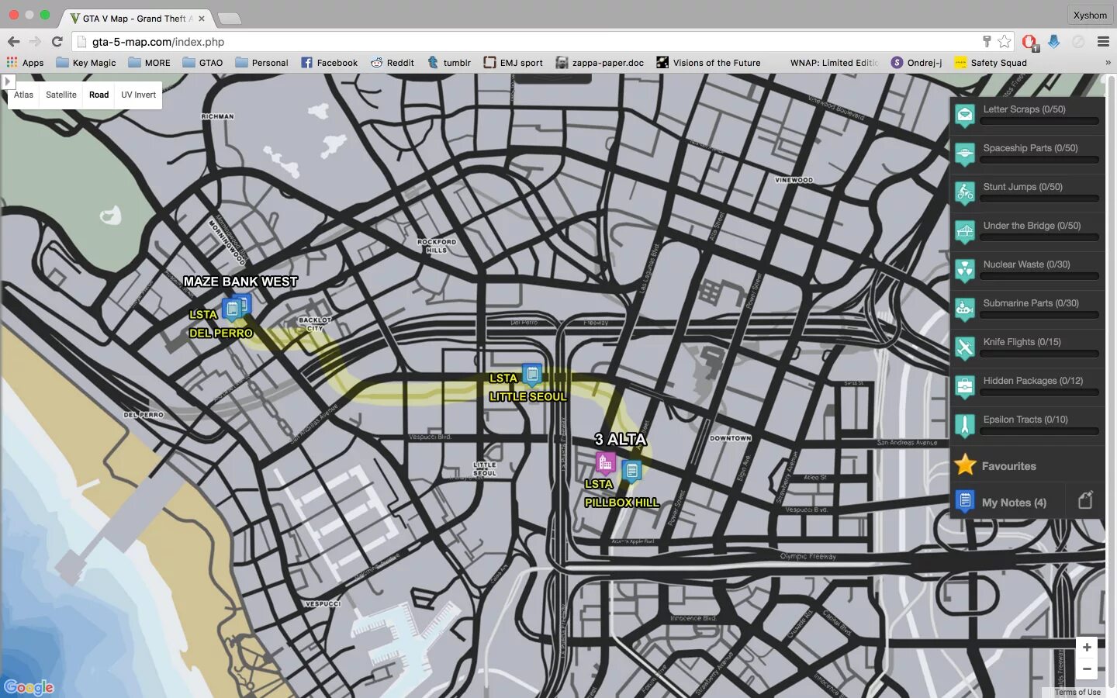This screenshot has height=698, width=1117.
Task: Open the Key Magic bookmark folder
Action: pos(86,63)
